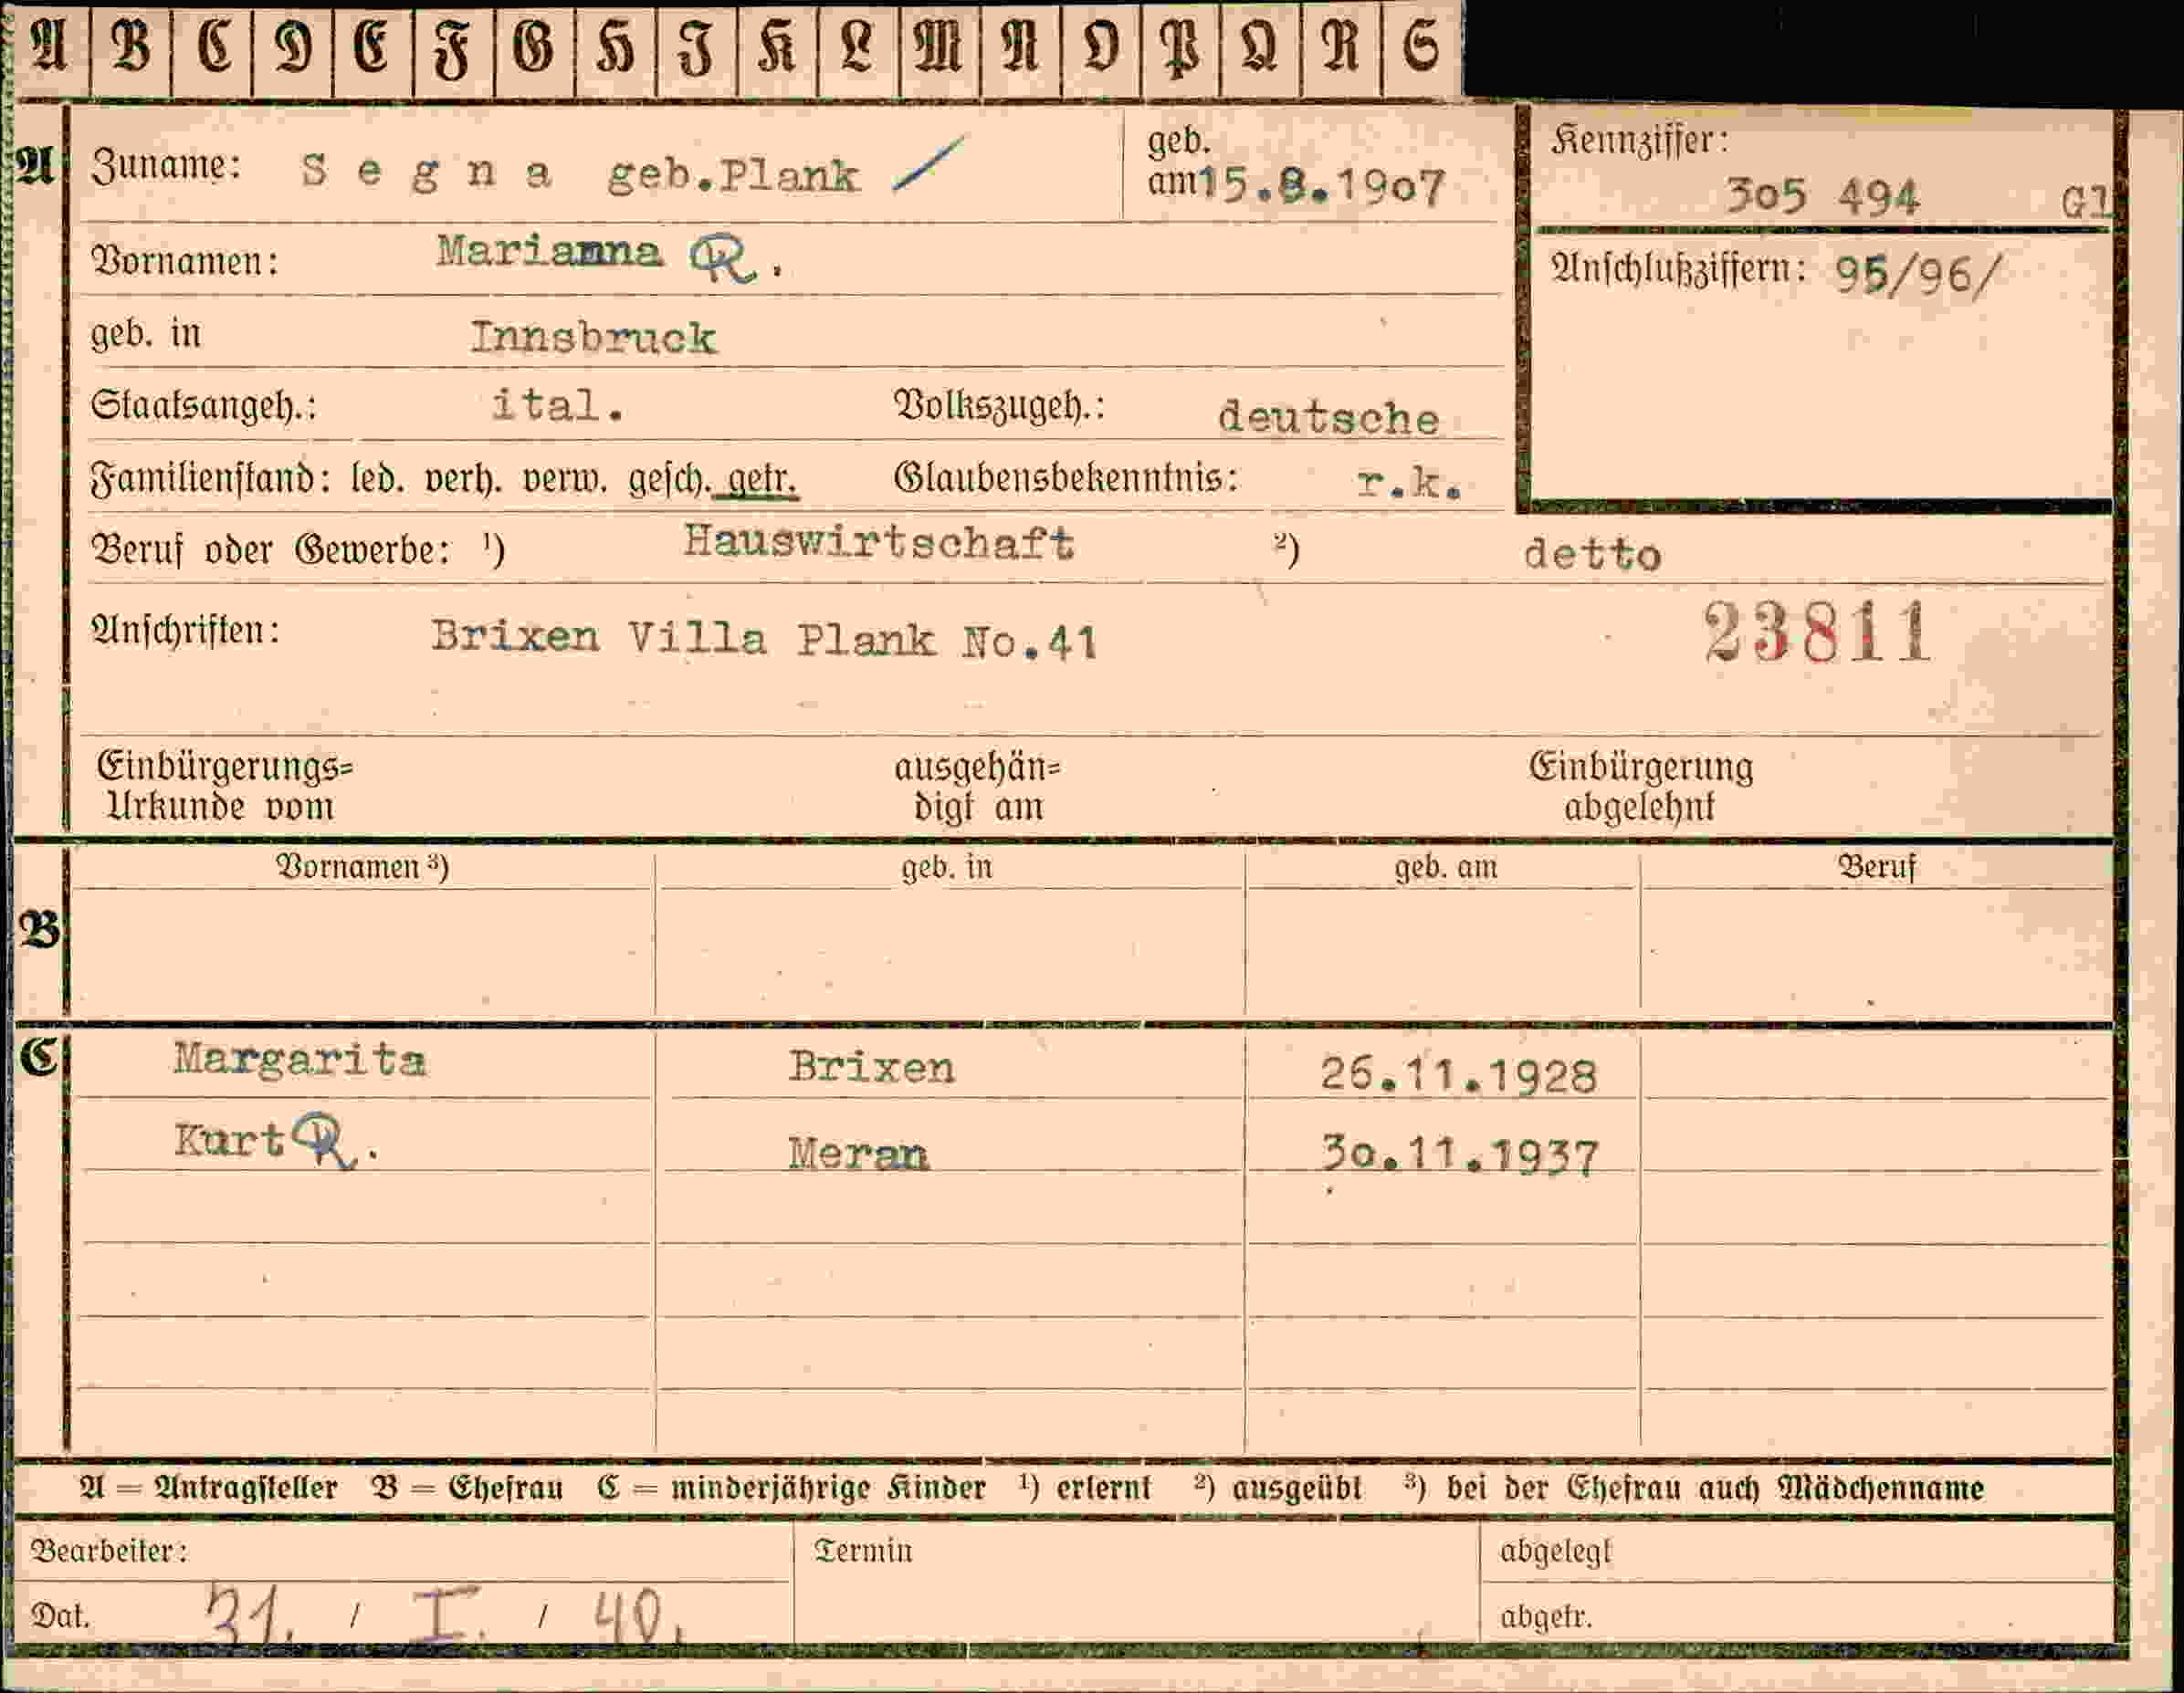This screenshot has width=2184, height=1693.
Task: Click Margarita's birthplace 'Brixen'
Action: 871,1069
